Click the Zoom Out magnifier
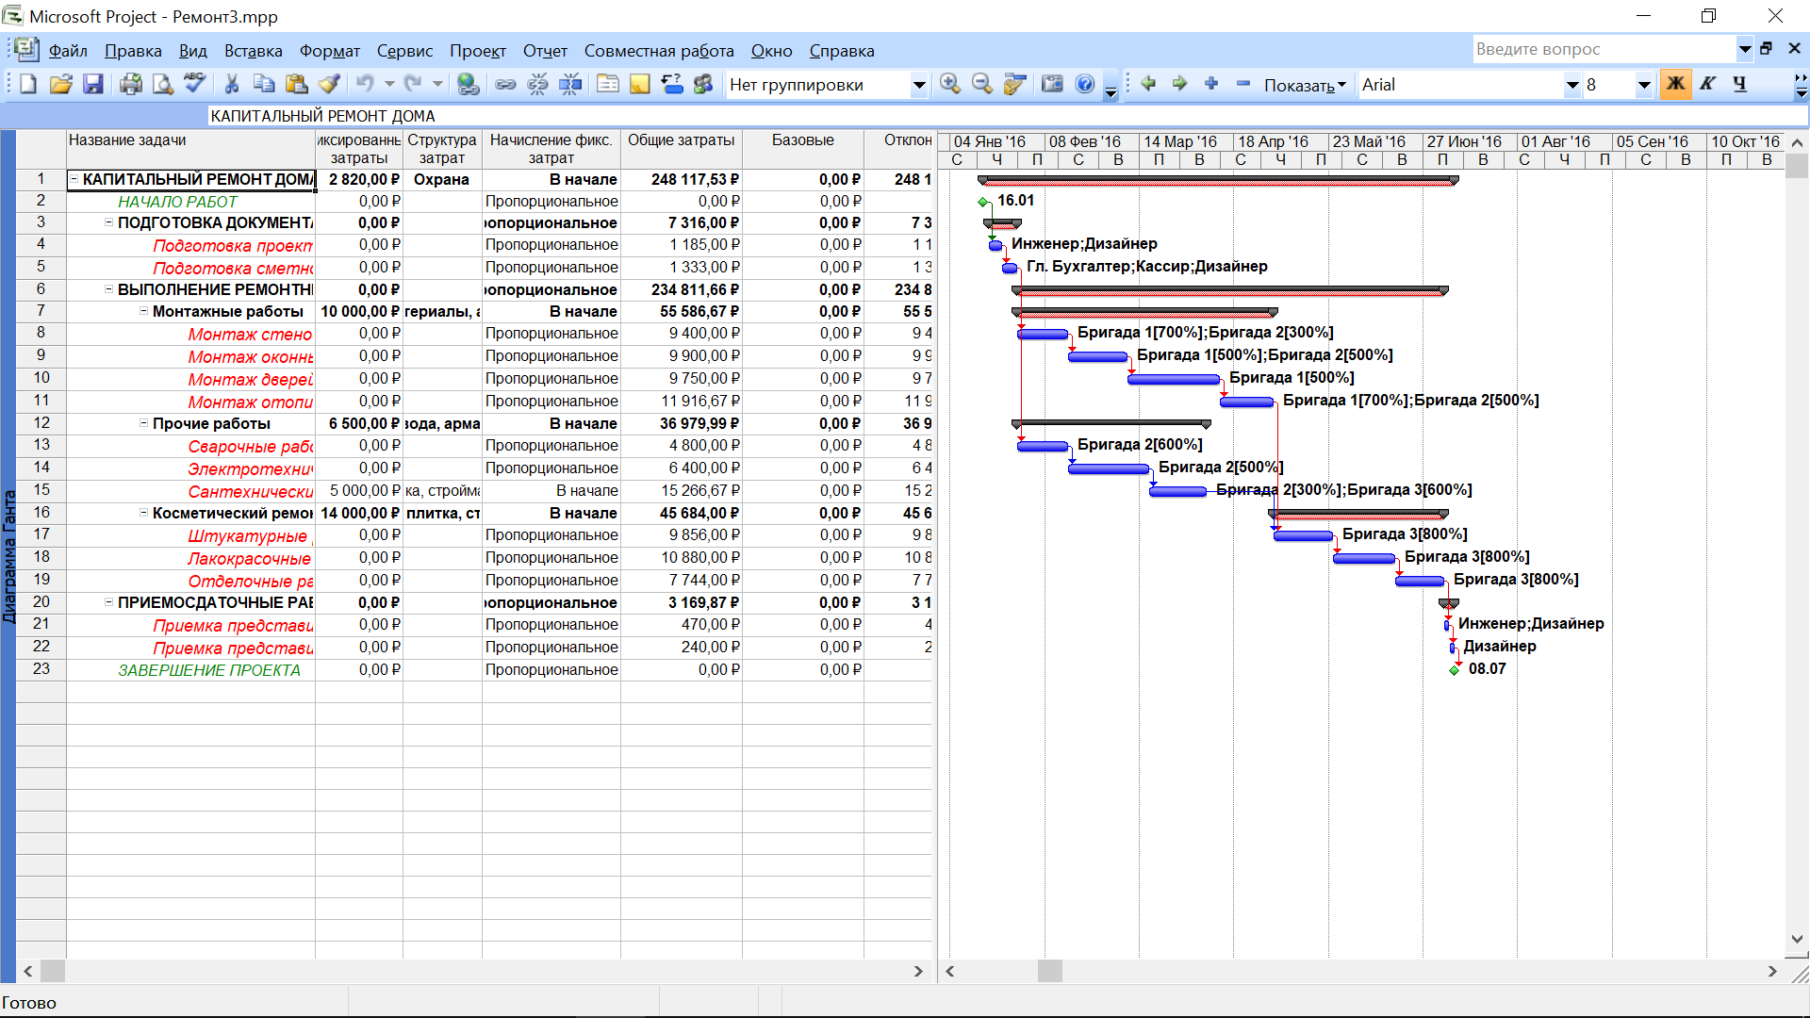Viewport: 1810px width, 1018px height. click(x=982, y=85)
